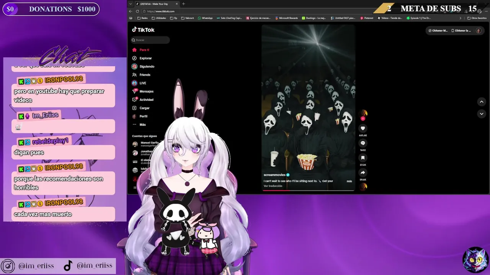The width and height of the screenshot is (490, 275).
Task: Open the Actividad notifications icon
Action: click(x=134, y=100)
